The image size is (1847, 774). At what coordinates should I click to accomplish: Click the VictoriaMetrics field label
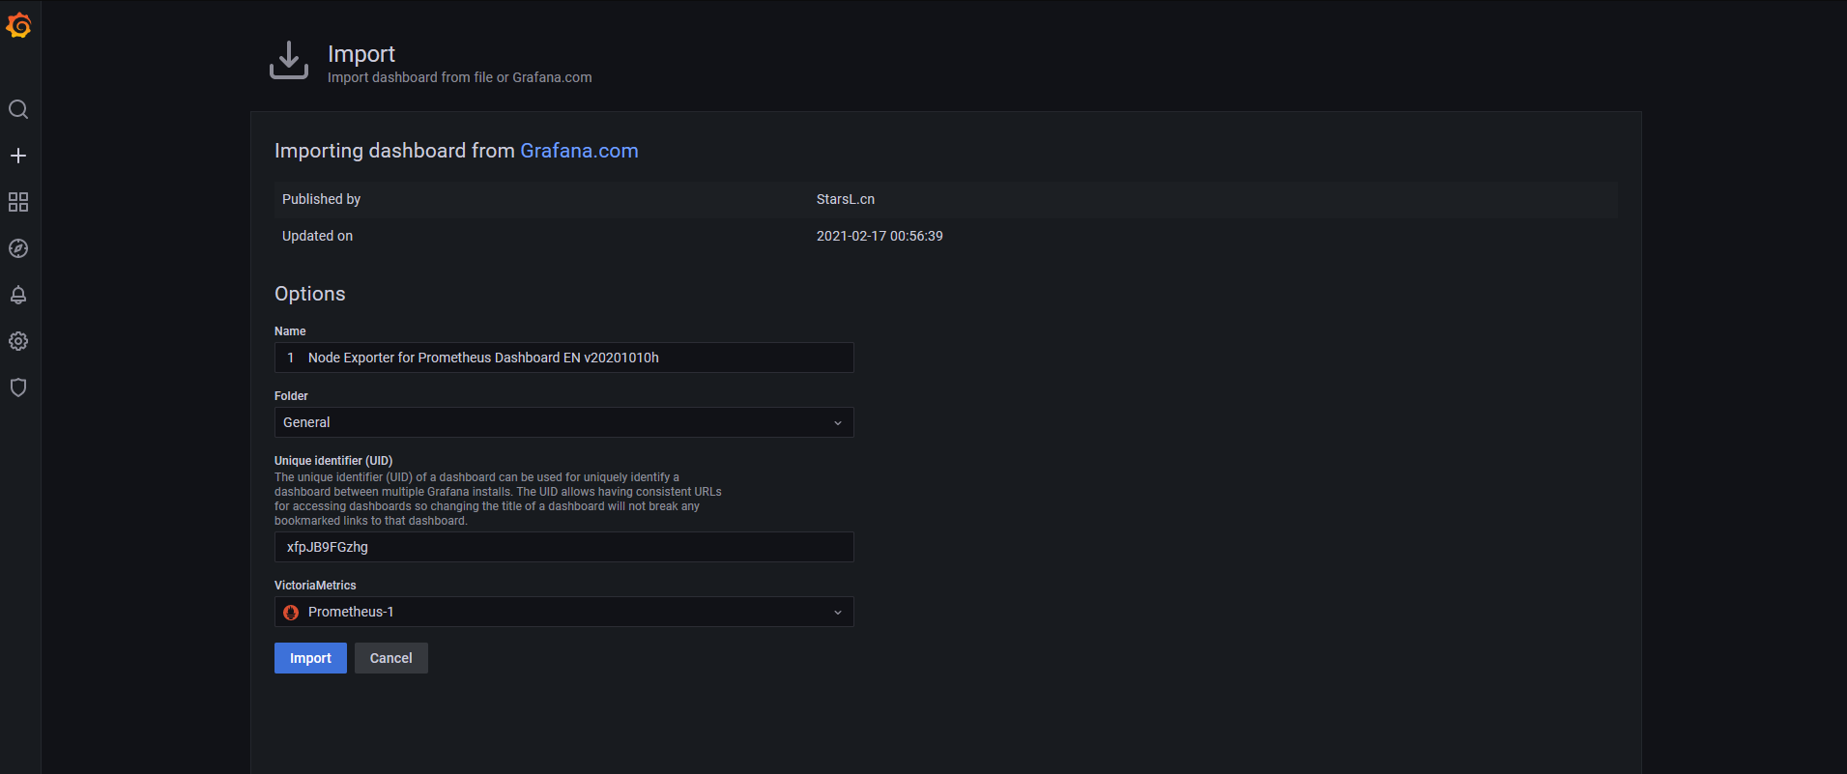(x=315, y=586)
